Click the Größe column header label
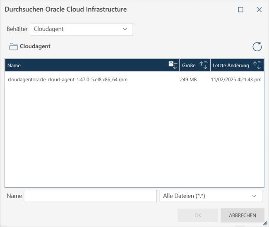 click(189, 65)
